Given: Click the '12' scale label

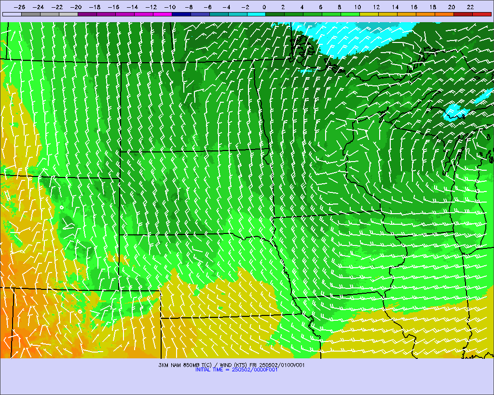Looking at the screenshot, I should click(376, 7).
